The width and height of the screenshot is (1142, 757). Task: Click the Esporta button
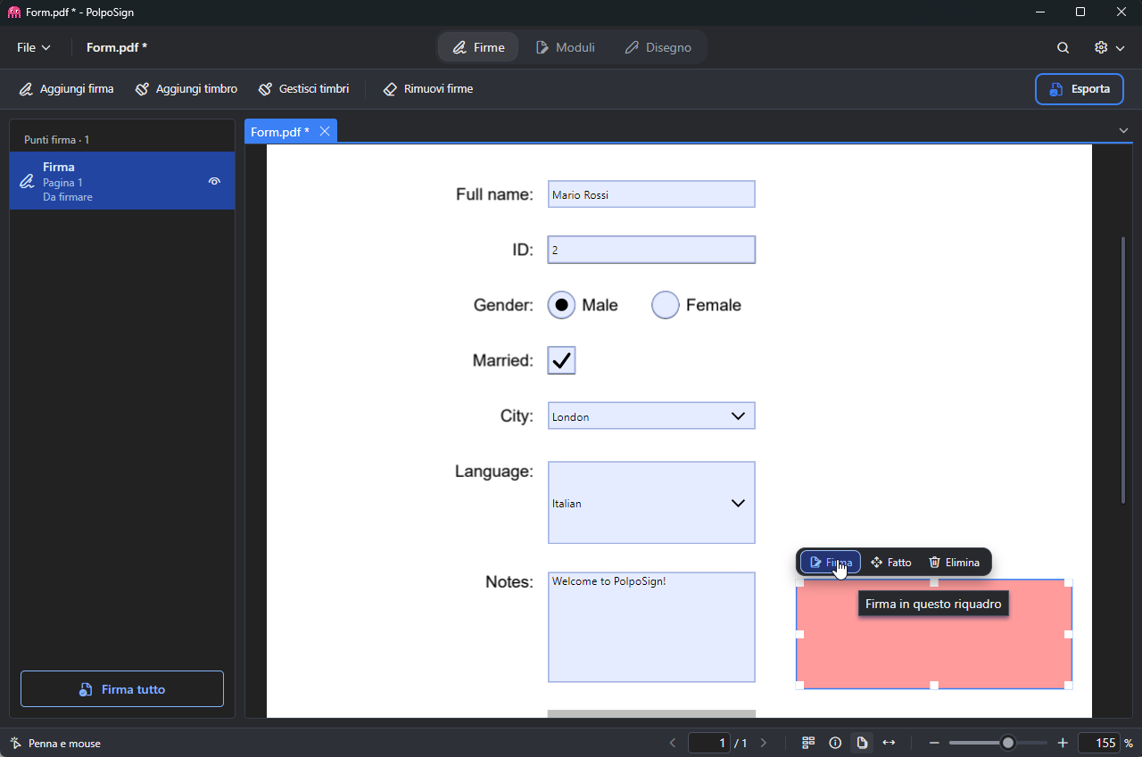pyautogui.click(x=1080, y=89)
